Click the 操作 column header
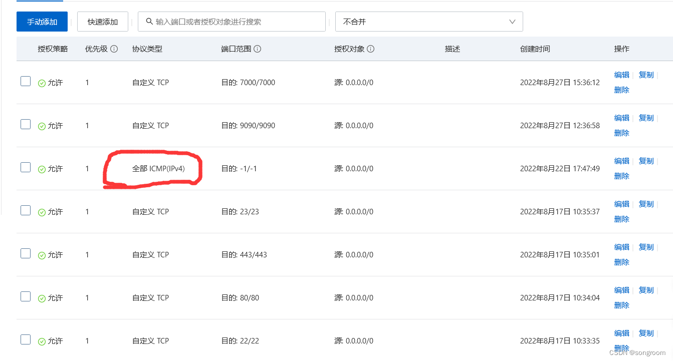Image resolution: width=673 pixels, height=361 pixels. click(622, 49)
